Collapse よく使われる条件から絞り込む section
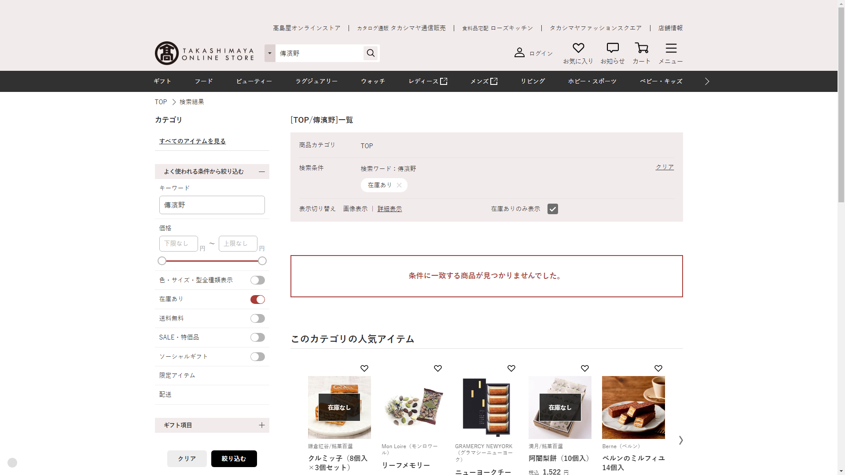The height and width of the screenshot is (475, 845). [x=261, y=172]
